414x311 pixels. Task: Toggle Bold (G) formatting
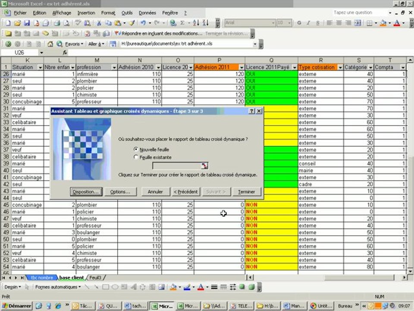(299, 23)
